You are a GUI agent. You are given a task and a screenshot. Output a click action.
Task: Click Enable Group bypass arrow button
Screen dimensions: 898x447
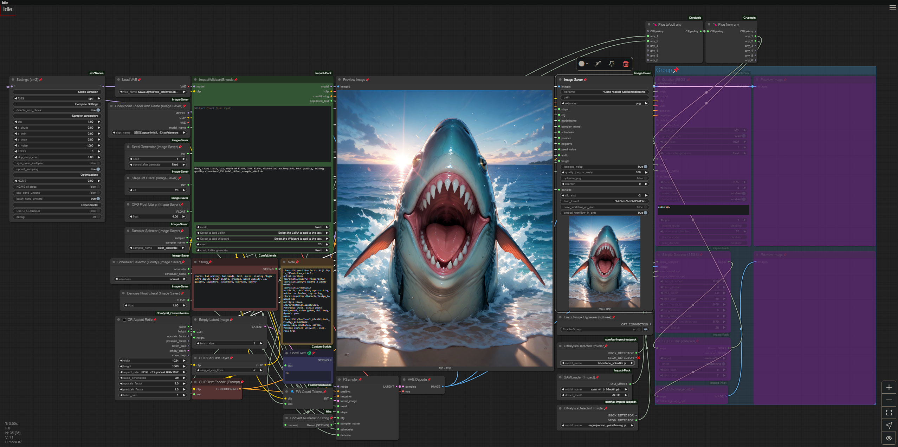pyautogui.click(x=646, y=329)
